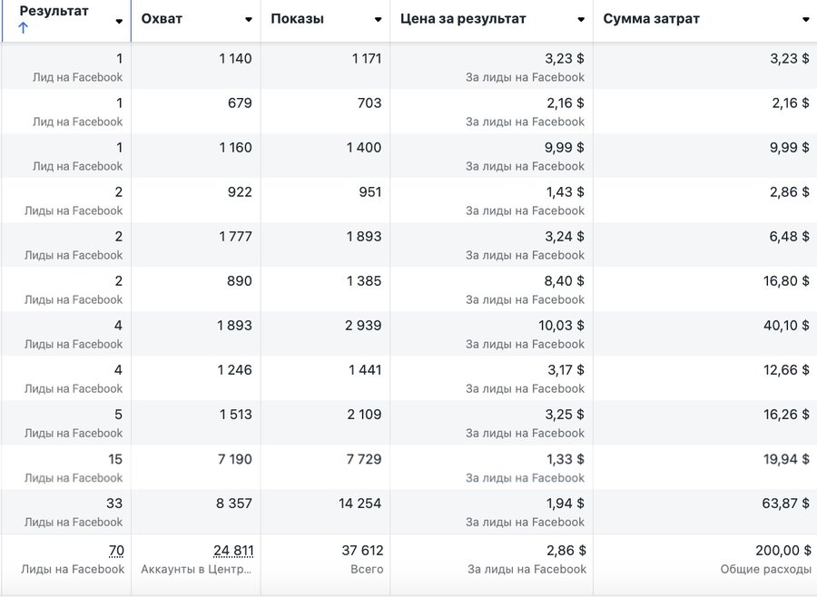Select reach cell 922
Image resolution: width=817 pixels, height=597 pixels.
tap(240, 192)
